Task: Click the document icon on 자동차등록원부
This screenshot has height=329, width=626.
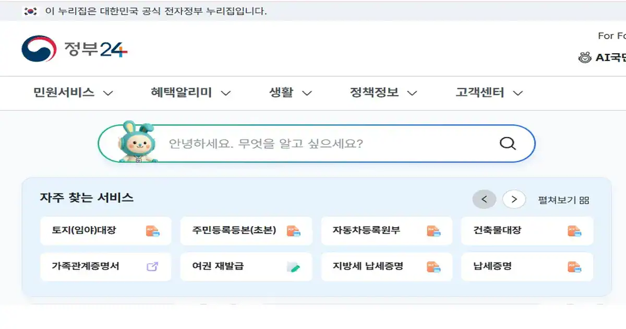Action: (x=434, y=231)
